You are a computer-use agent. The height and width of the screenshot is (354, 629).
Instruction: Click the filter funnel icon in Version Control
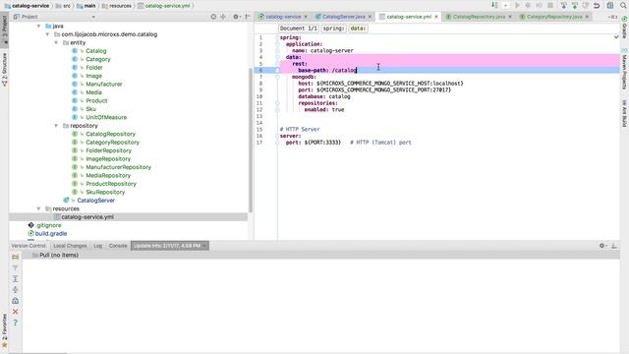point(16,267)
